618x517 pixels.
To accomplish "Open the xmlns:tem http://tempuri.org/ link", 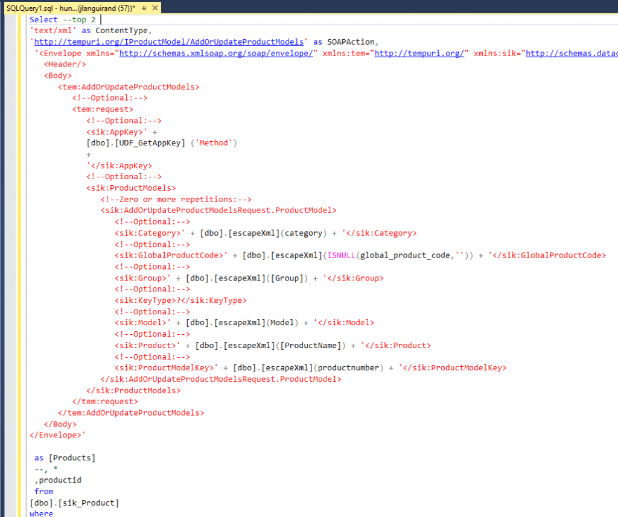I will 421,53.
